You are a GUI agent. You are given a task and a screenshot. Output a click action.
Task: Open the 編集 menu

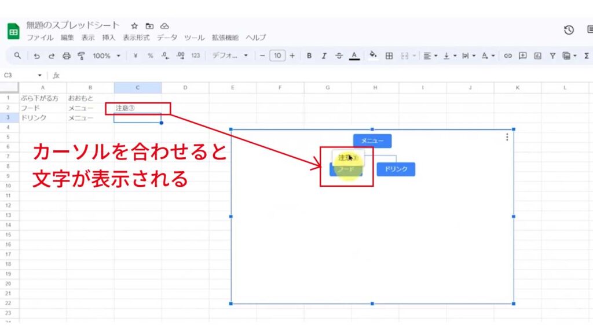(67, 38)
